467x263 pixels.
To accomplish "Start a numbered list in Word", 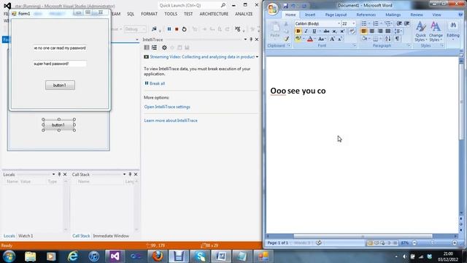I will coord(376,23).
